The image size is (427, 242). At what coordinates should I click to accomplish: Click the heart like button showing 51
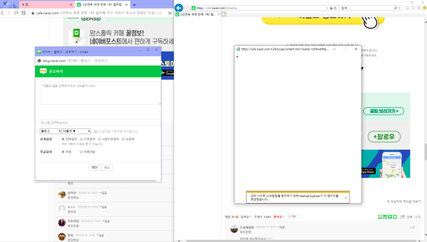click(x=292, y=217)
